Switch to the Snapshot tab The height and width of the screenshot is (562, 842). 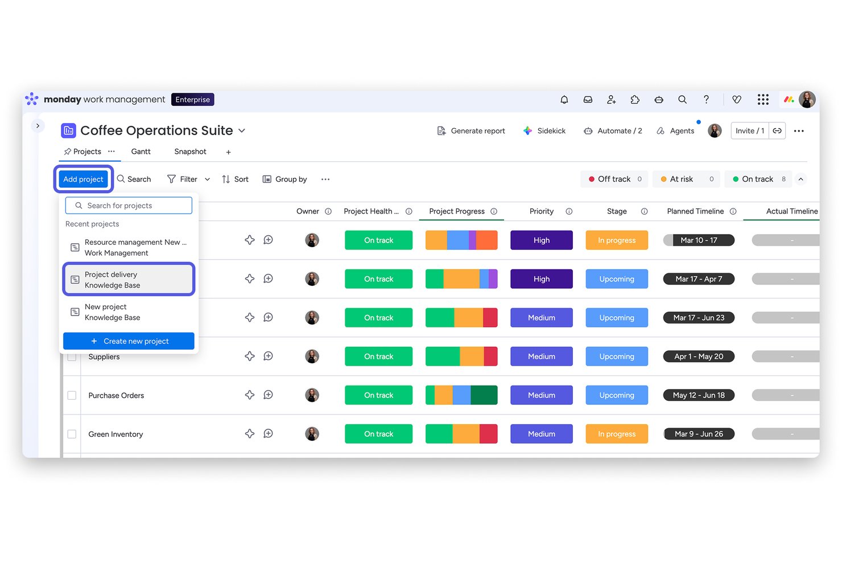190,151
